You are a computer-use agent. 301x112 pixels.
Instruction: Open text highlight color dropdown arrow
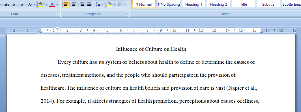(46, 5)
